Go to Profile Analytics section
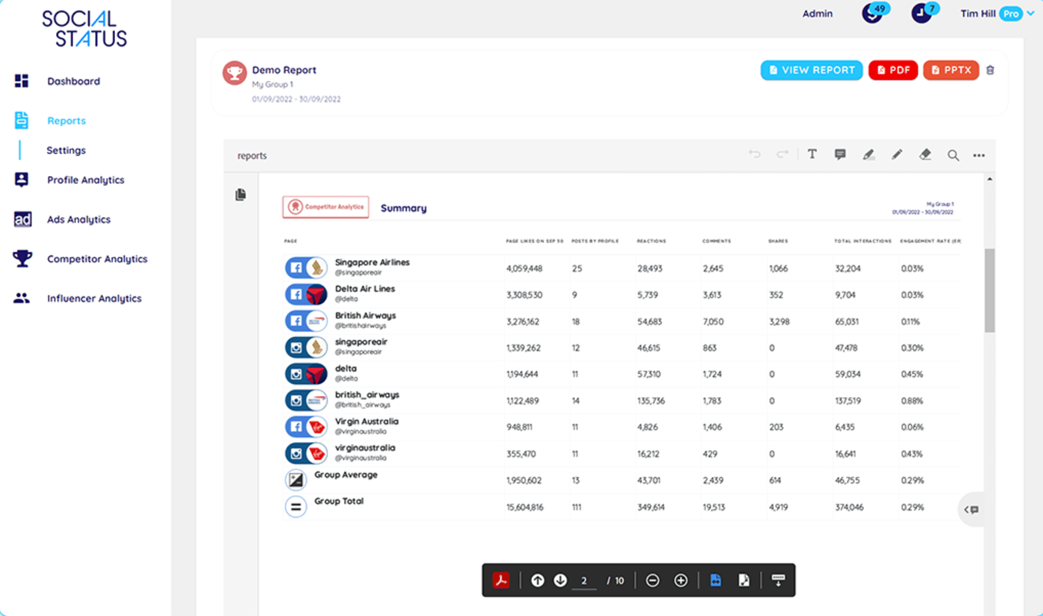1043x616 pixels. coord(85,180)
